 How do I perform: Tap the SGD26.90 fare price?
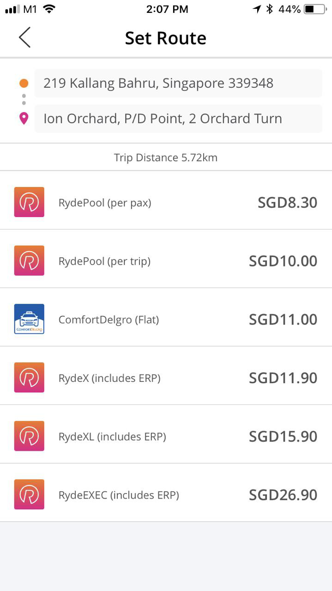pos(283,495)
